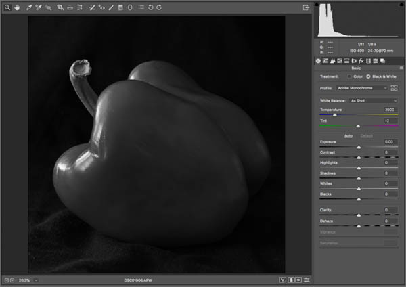Click the Exposure value field
This screenshot has width=406, height=287.
390,142
